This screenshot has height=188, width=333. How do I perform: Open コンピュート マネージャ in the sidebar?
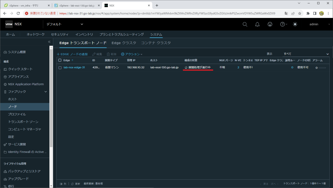[25, 129]
